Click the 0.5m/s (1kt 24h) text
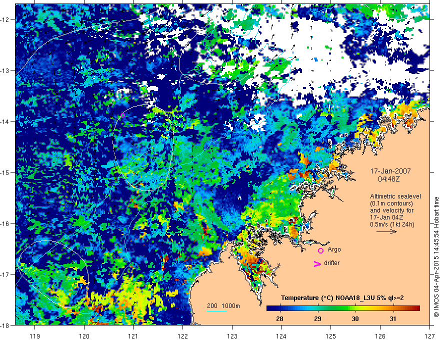The height and width of the screenshot is (340, 440). (392, 224)
